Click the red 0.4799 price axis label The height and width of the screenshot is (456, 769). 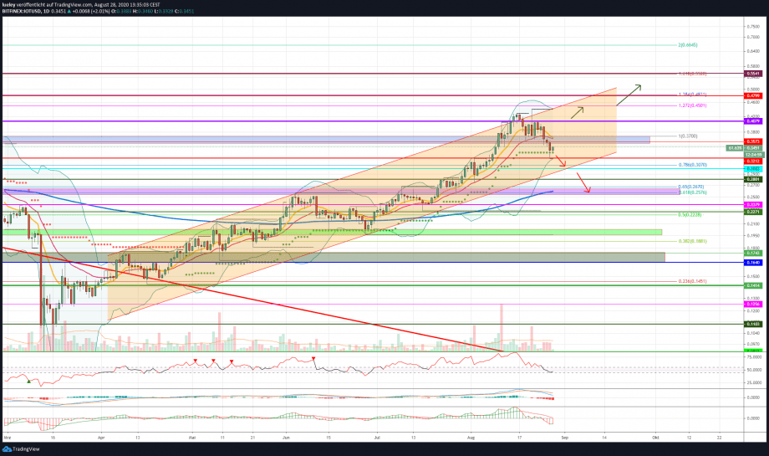point(753,95)
